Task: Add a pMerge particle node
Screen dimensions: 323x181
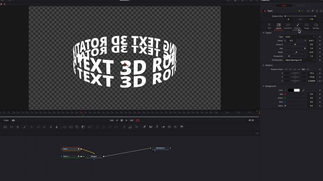Action: pyautogui.click(x=130, y=127)
